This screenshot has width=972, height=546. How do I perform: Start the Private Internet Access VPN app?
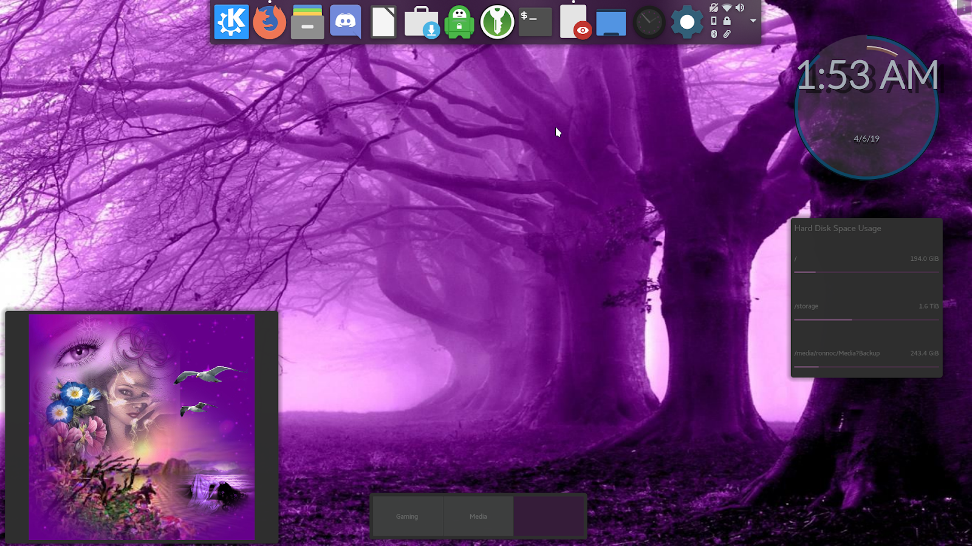459,21
